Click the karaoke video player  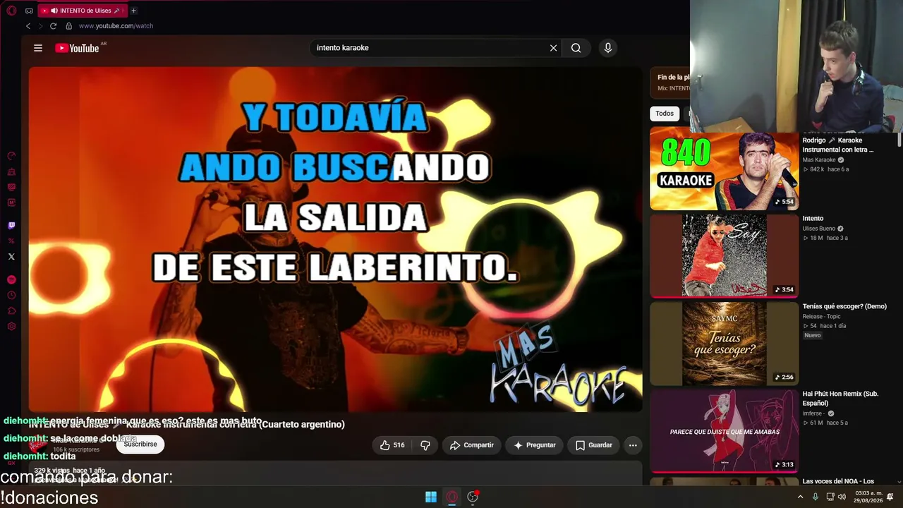335,239
